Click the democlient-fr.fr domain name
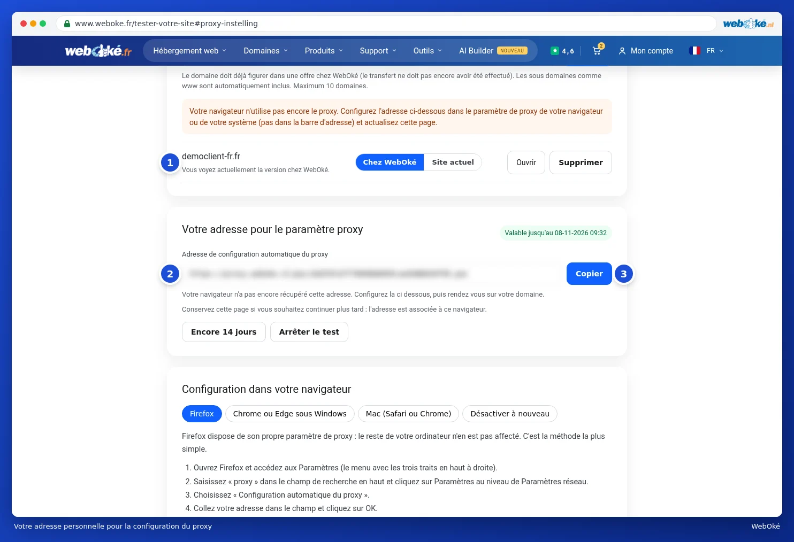Screen dimensions: 794x542 (211, 156)
